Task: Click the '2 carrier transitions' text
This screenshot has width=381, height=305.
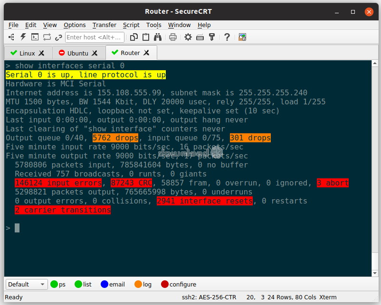Action: tap(63, 210)
